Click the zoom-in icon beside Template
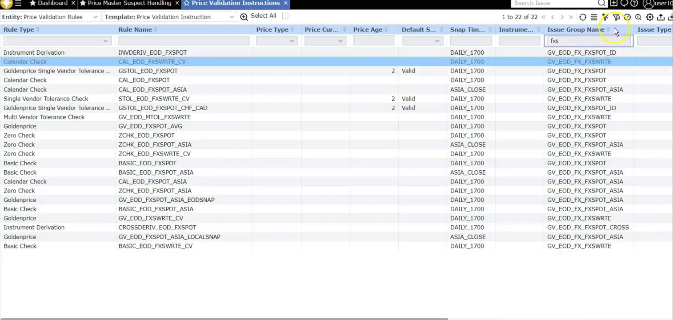673x320 pixels. coord(244,17)
